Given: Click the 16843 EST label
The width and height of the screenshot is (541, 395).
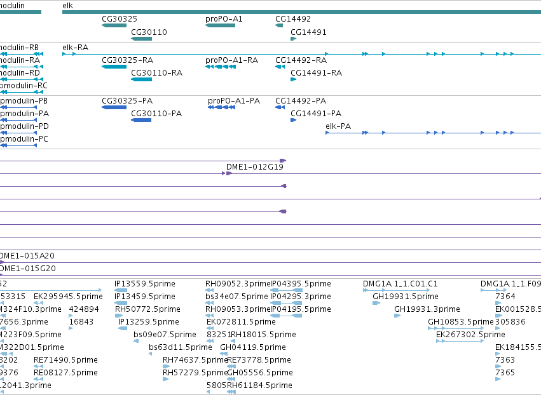Looking at the screenshot, I should click(x=81, y=322).
